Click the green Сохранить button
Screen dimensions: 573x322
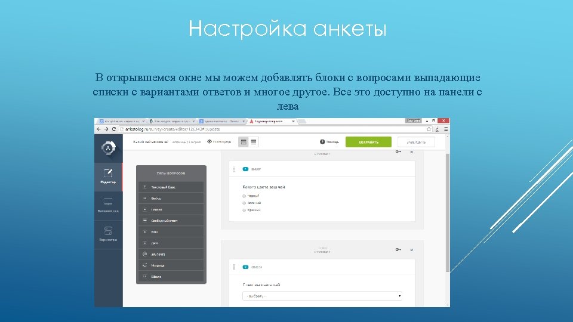click(368, 142)
